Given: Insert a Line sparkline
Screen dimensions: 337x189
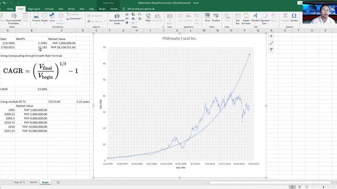Looking at the screenshot, I should click(x=181, y=17).
